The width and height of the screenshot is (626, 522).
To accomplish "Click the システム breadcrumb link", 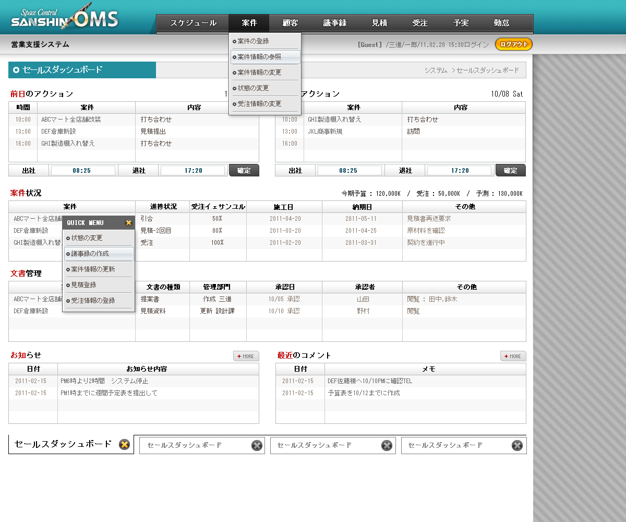I will [436, 70].
